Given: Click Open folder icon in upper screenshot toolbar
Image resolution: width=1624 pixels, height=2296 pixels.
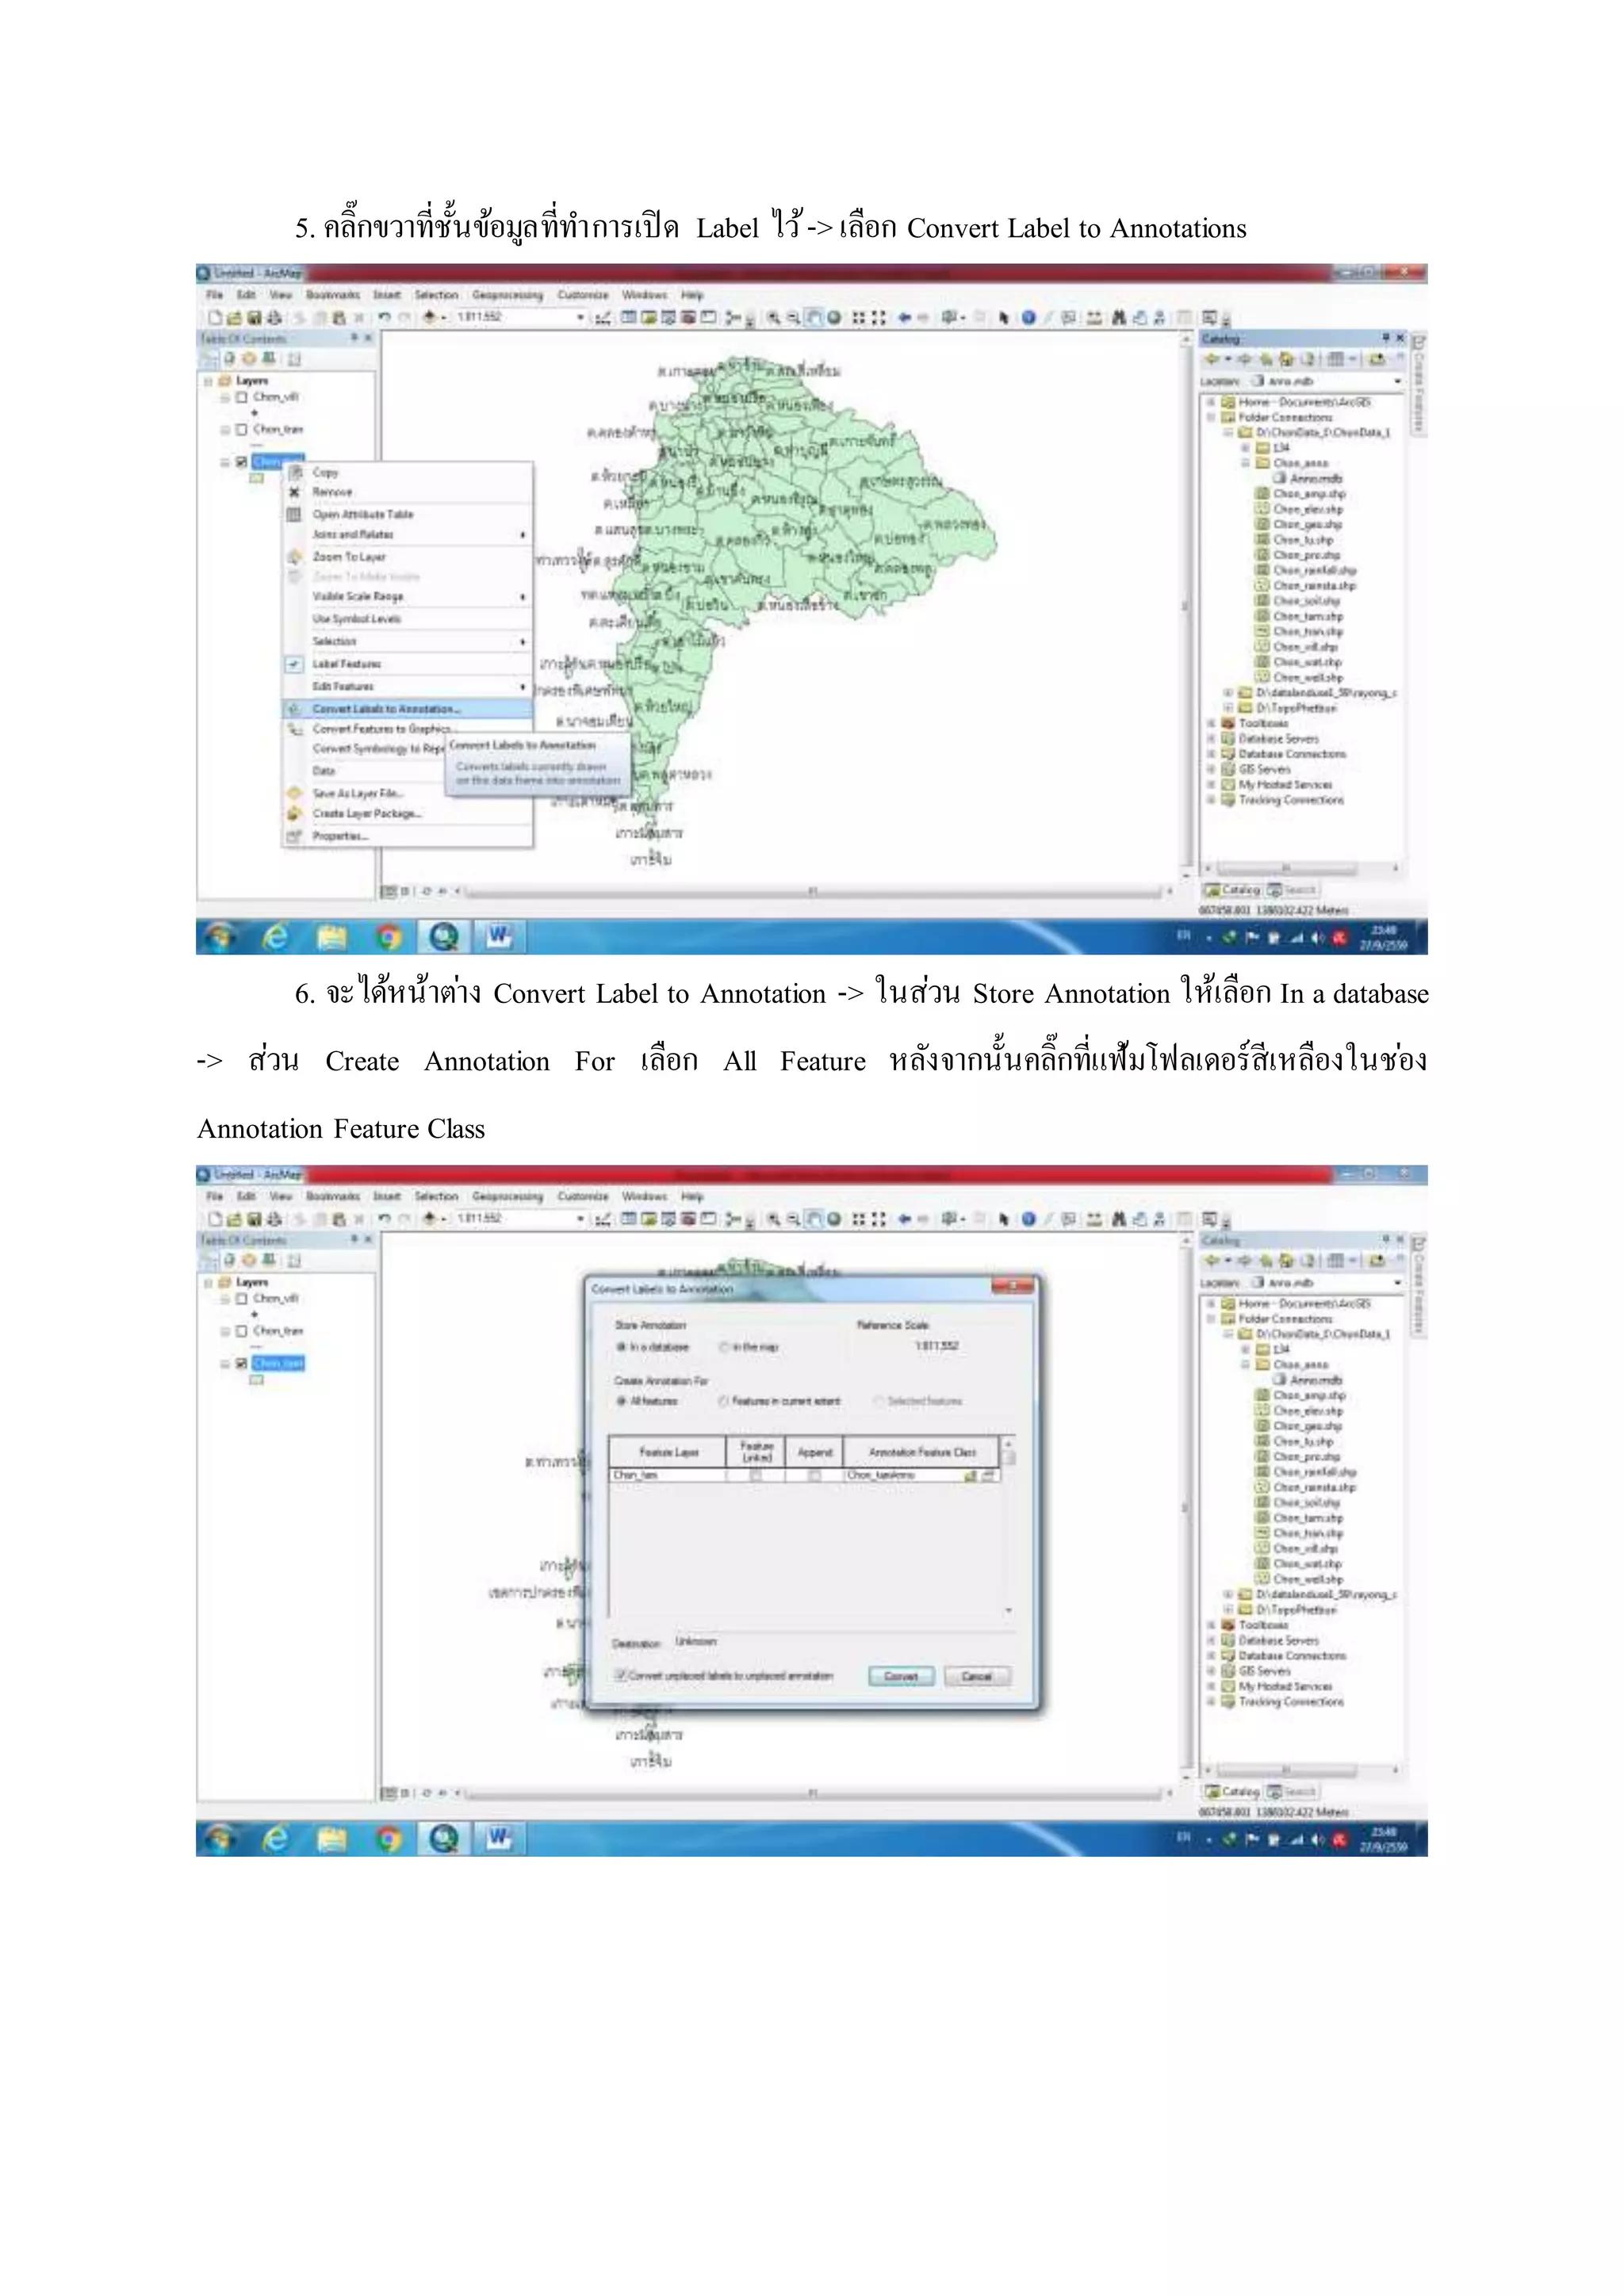Looking at the screenshot, I should tap(234, 318).
